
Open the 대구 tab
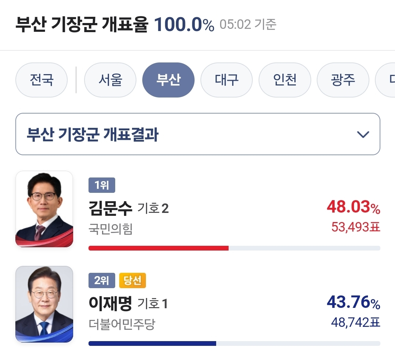coord(226,80)
